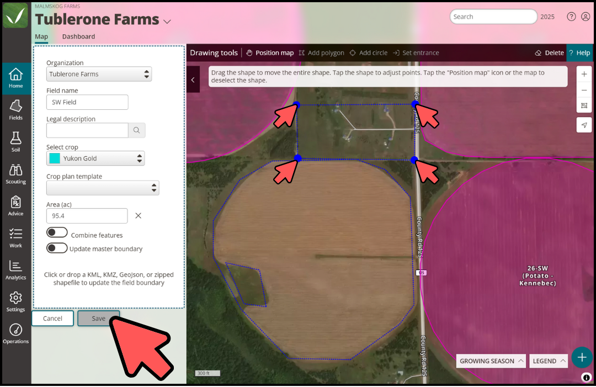Click the Cancel button
596x387 pixels.
pos(52,319)
